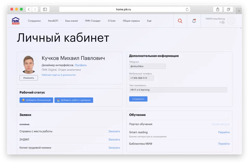Open Safari tab overview icon
The height and width of the screenshot is (164, 249).
pos(228,9)
